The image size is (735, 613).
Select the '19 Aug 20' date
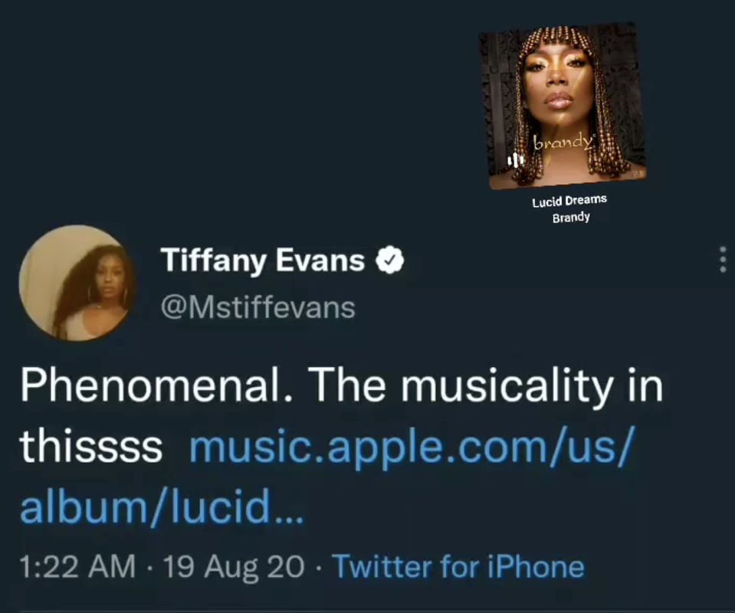click(x=234, y=566)
